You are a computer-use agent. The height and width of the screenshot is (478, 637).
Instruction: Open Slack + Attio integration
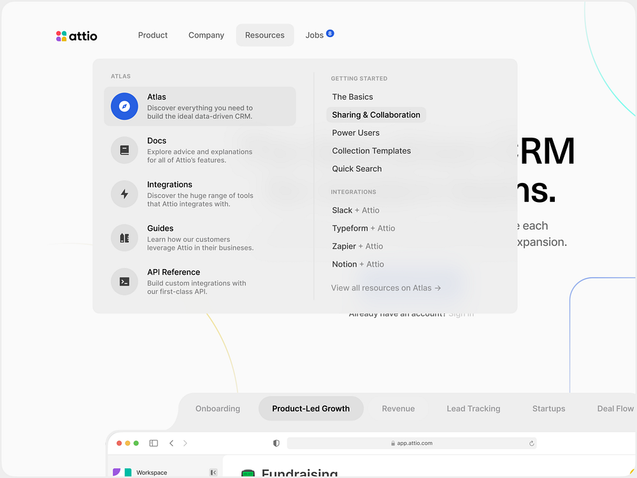click(x=355, y=210)
